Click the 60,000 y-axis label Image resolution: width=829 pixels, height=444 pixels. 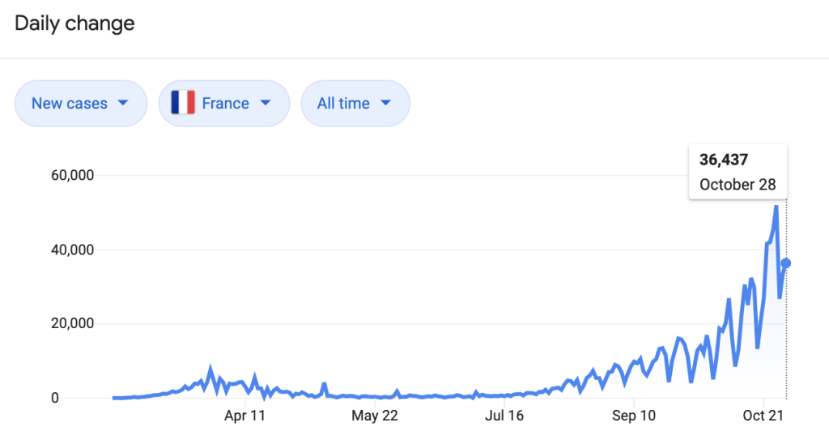(x=72, y=175)
